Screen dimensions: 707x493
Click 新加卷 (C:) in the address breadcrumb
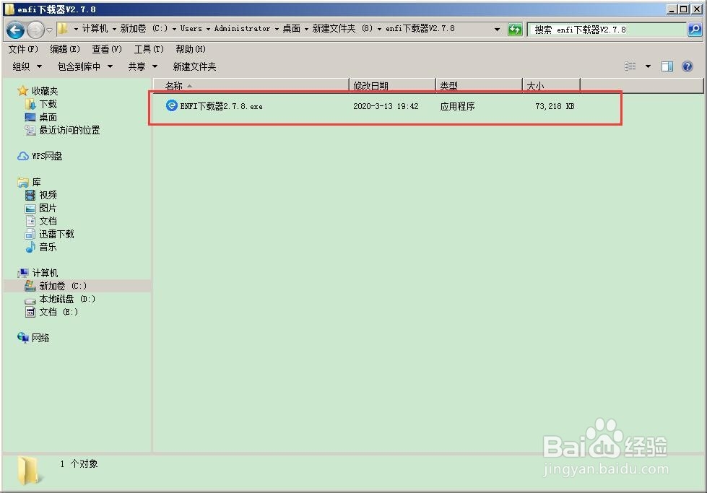[144, 28]
